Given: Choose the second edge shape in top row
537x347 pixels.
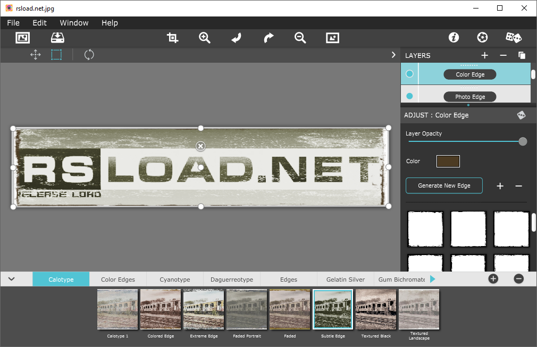Looking at the screenshot, I should 468,229.
